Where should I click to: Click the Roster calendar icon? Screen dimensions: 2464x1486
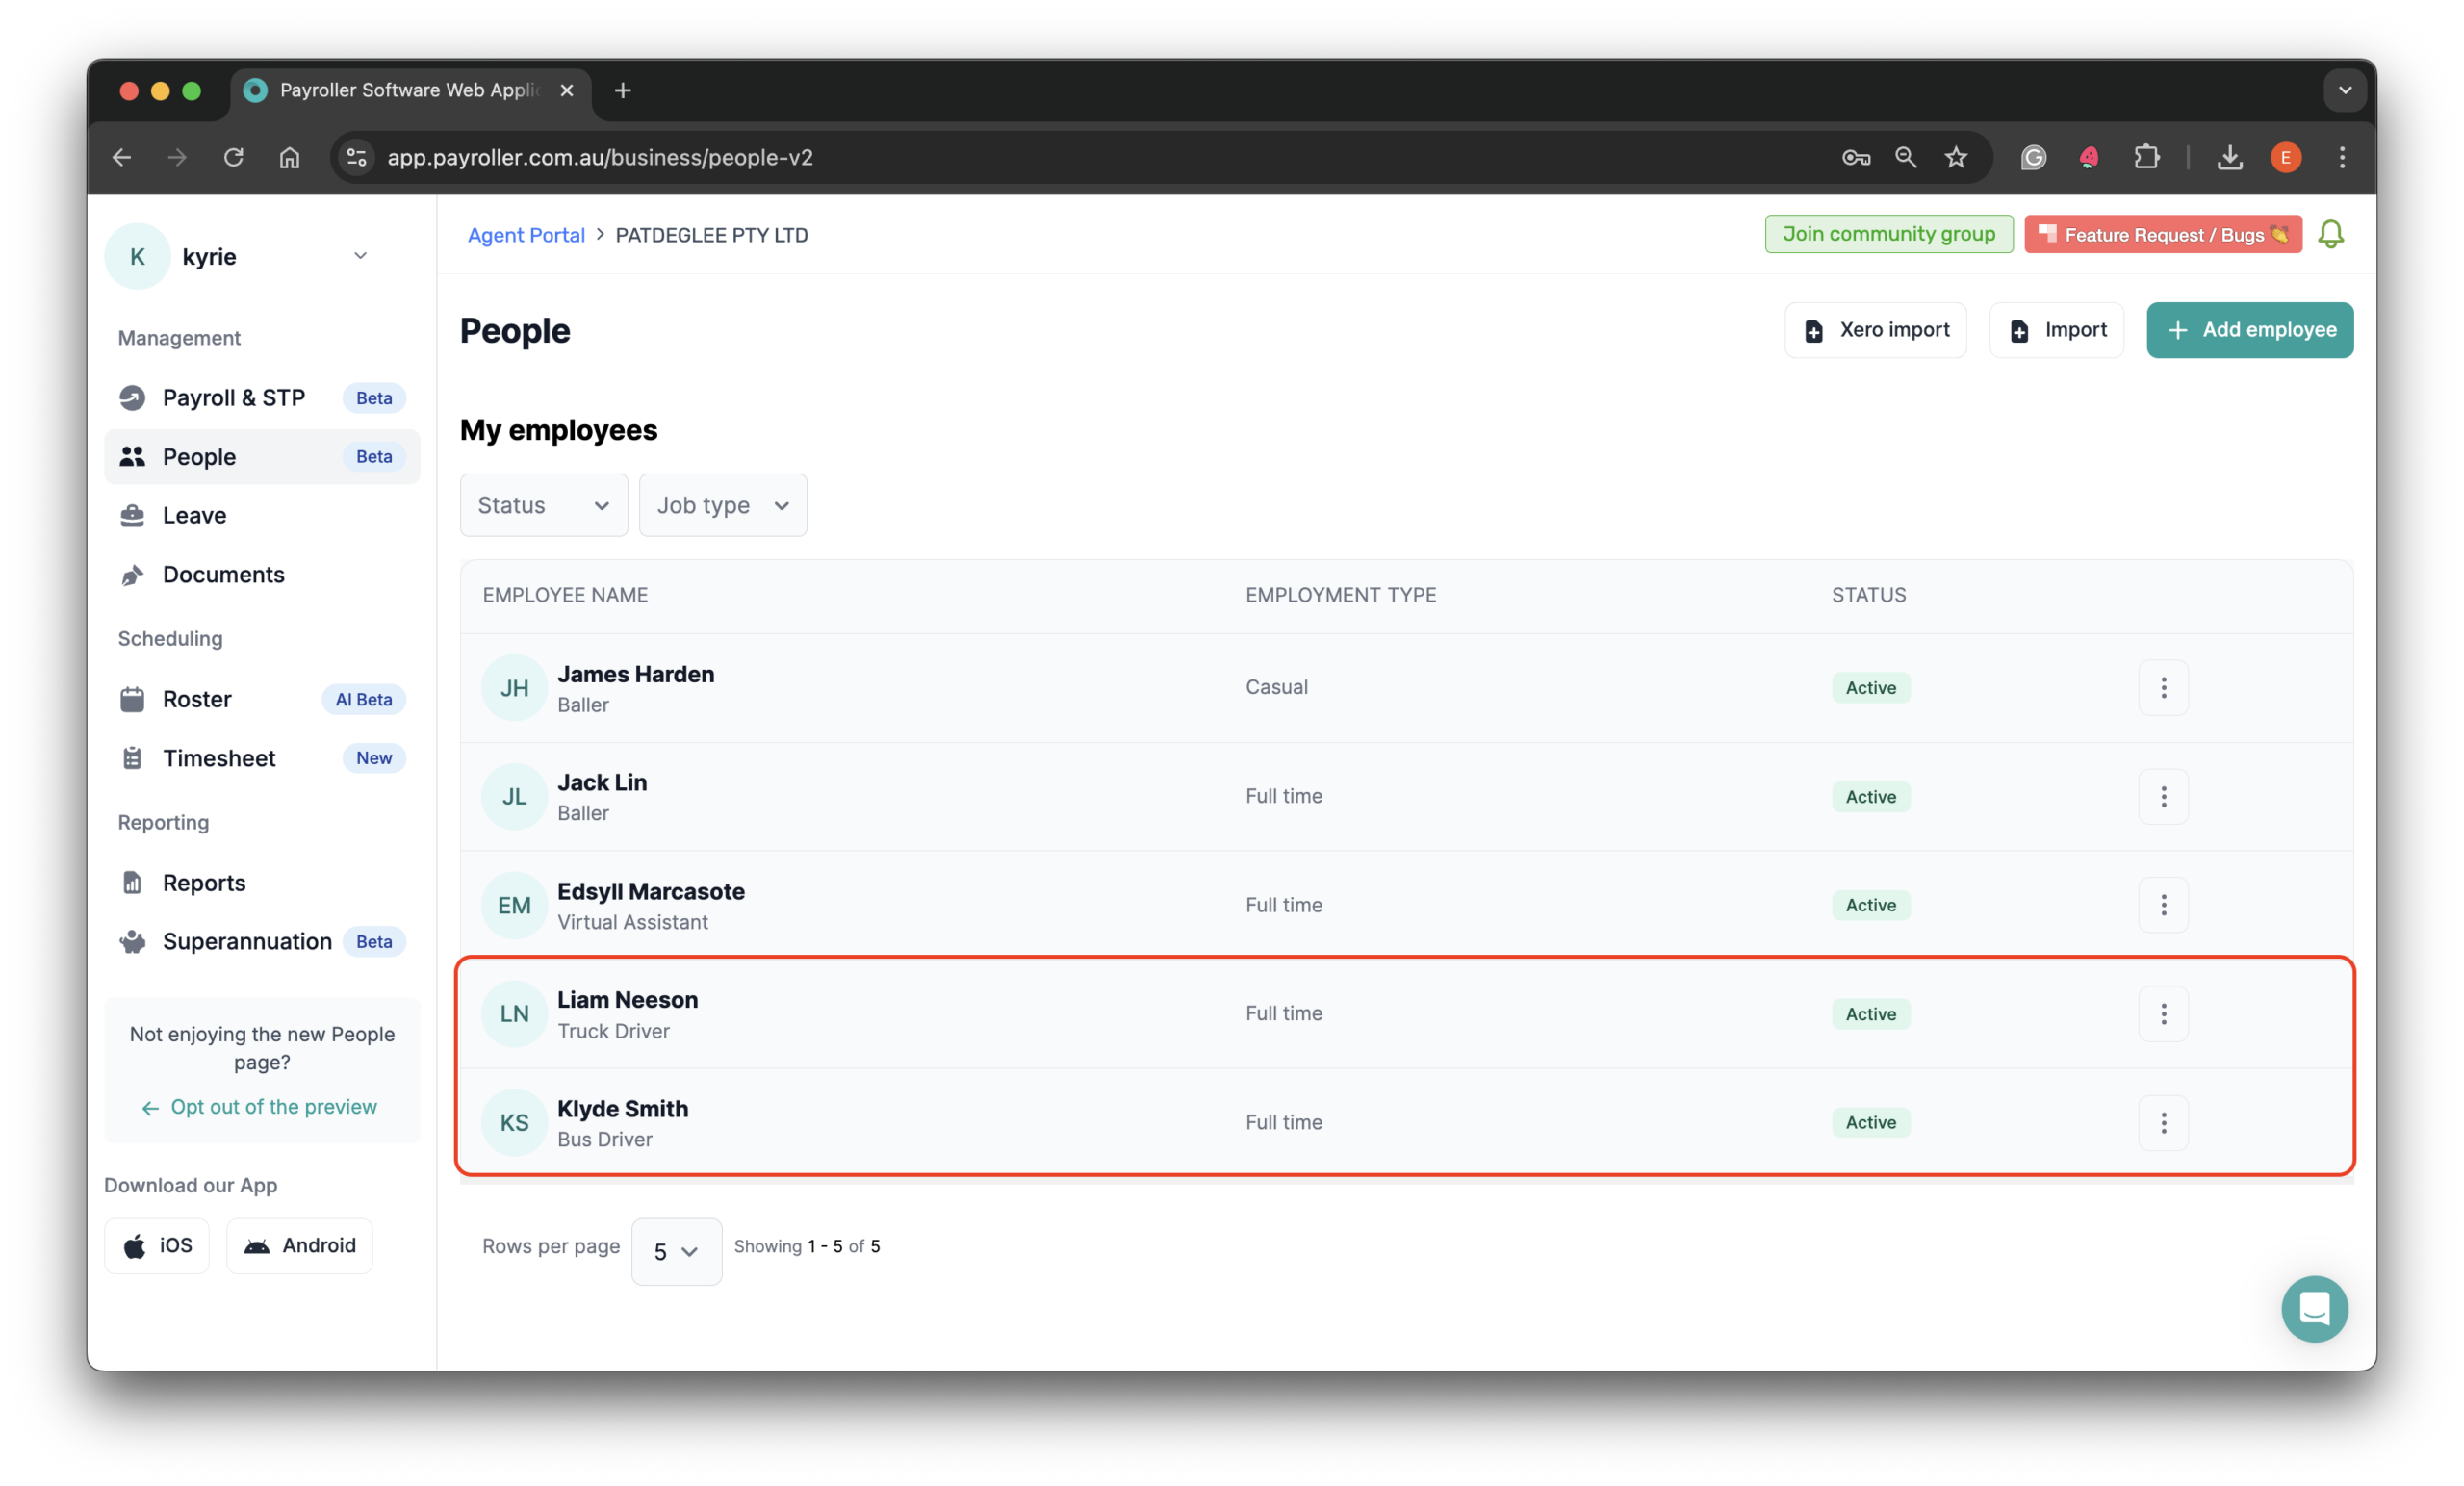tap(132, 698)
